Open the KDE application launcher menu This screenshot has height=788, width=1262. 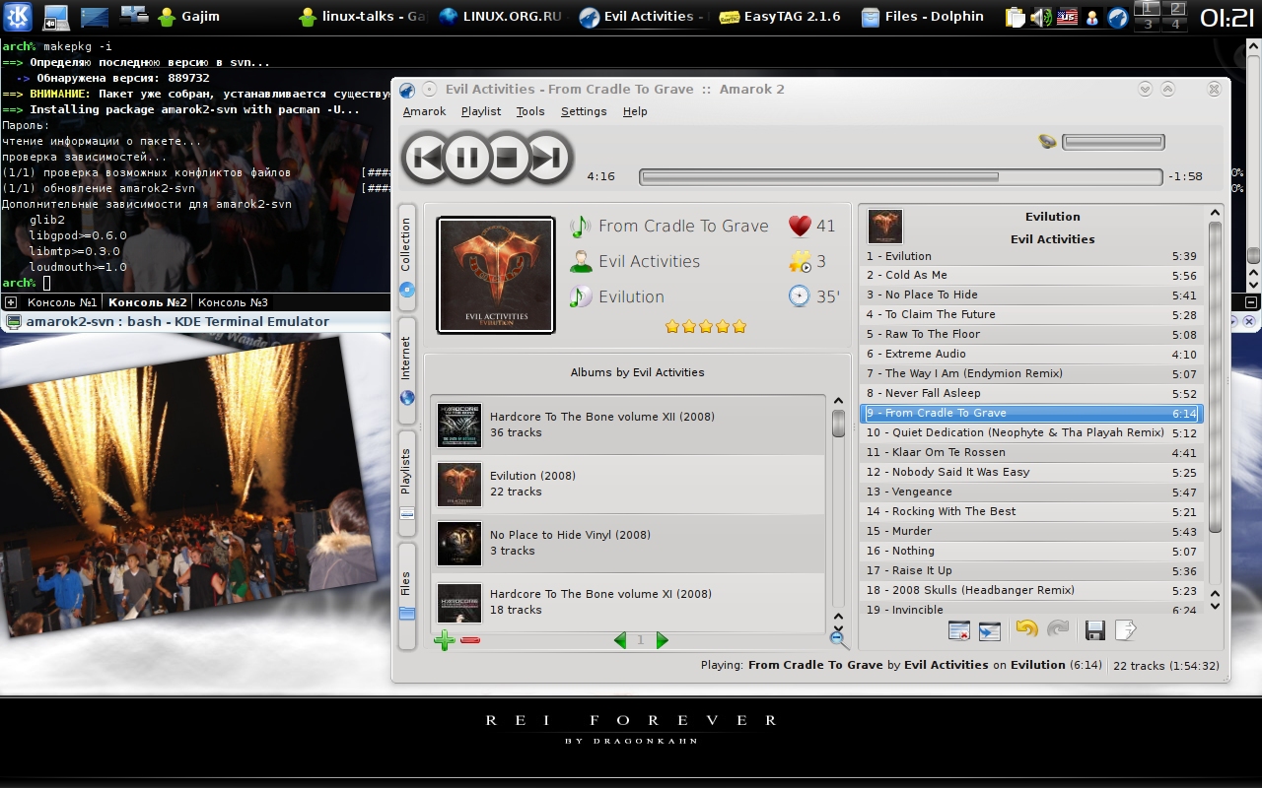[18, 16]
